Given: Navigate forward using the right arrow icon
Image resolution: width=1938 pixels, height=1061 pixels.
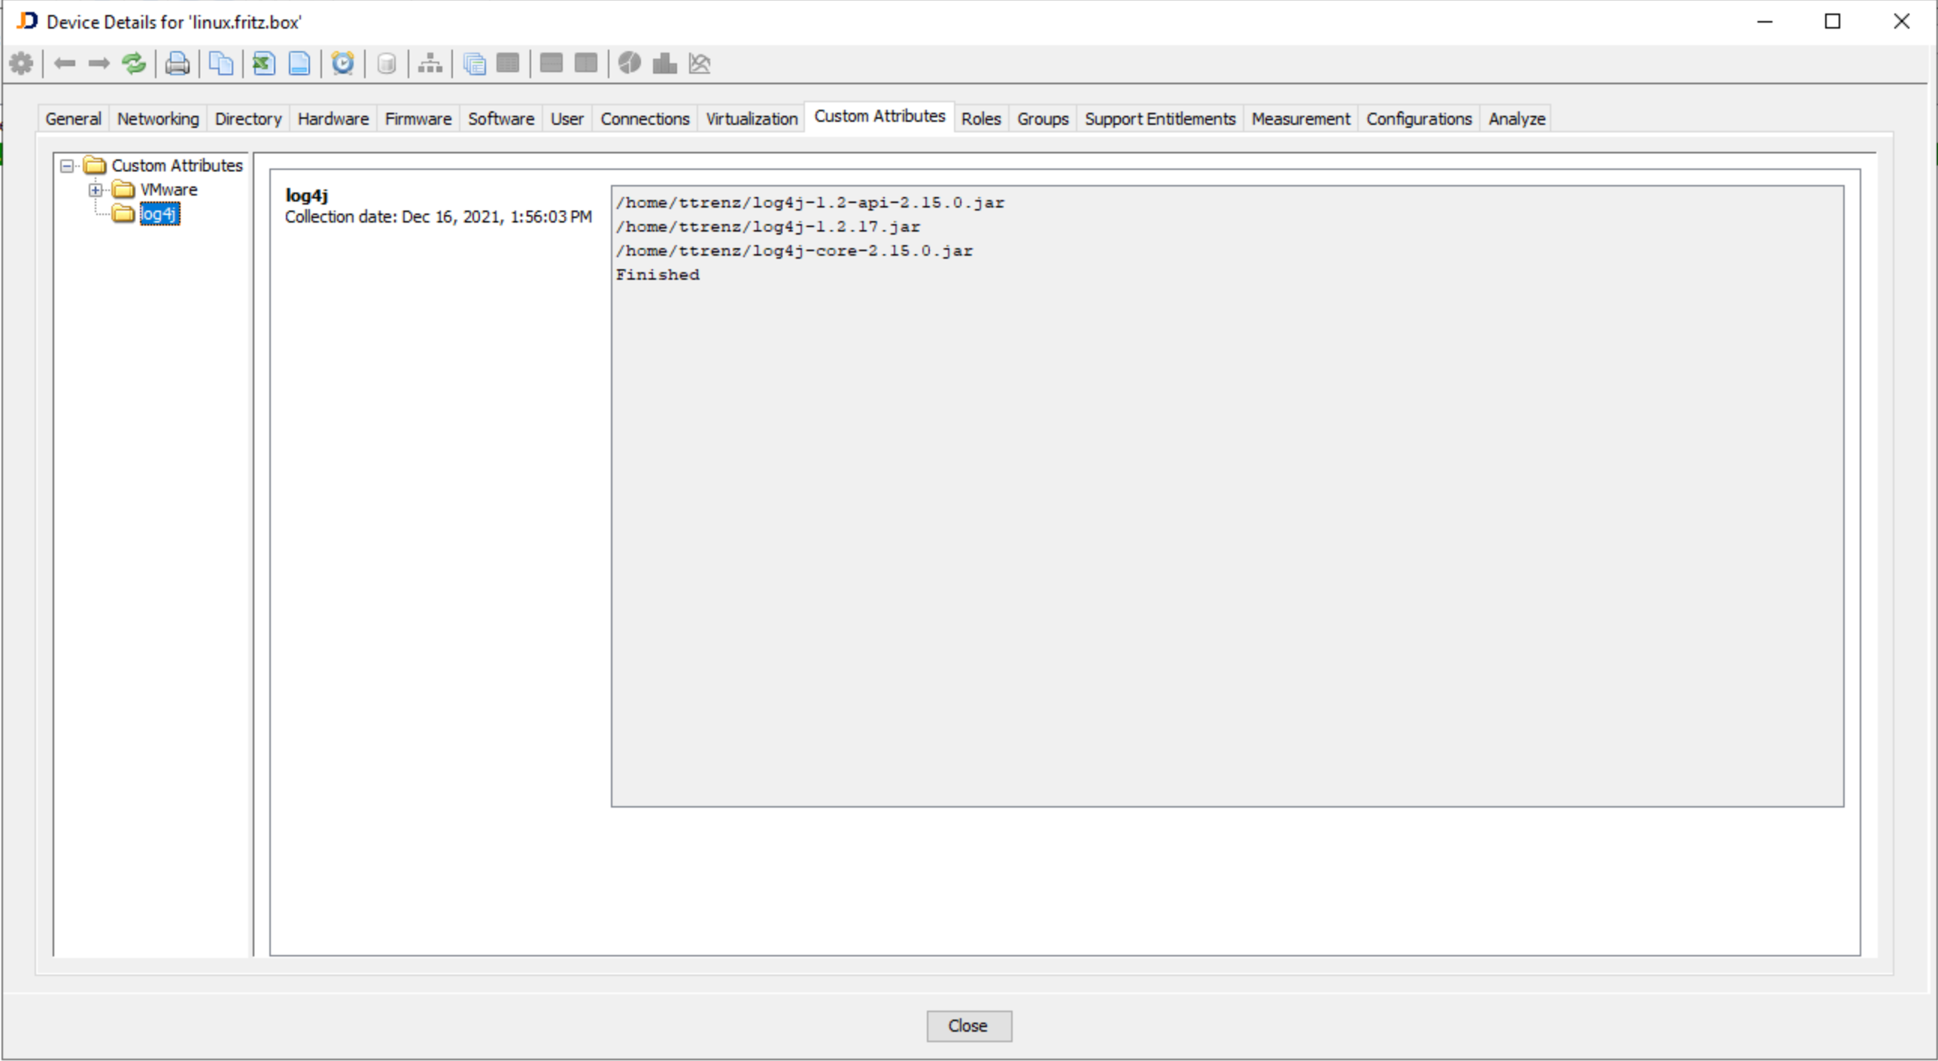Looking at the screenshot, I should pos(98,64).
